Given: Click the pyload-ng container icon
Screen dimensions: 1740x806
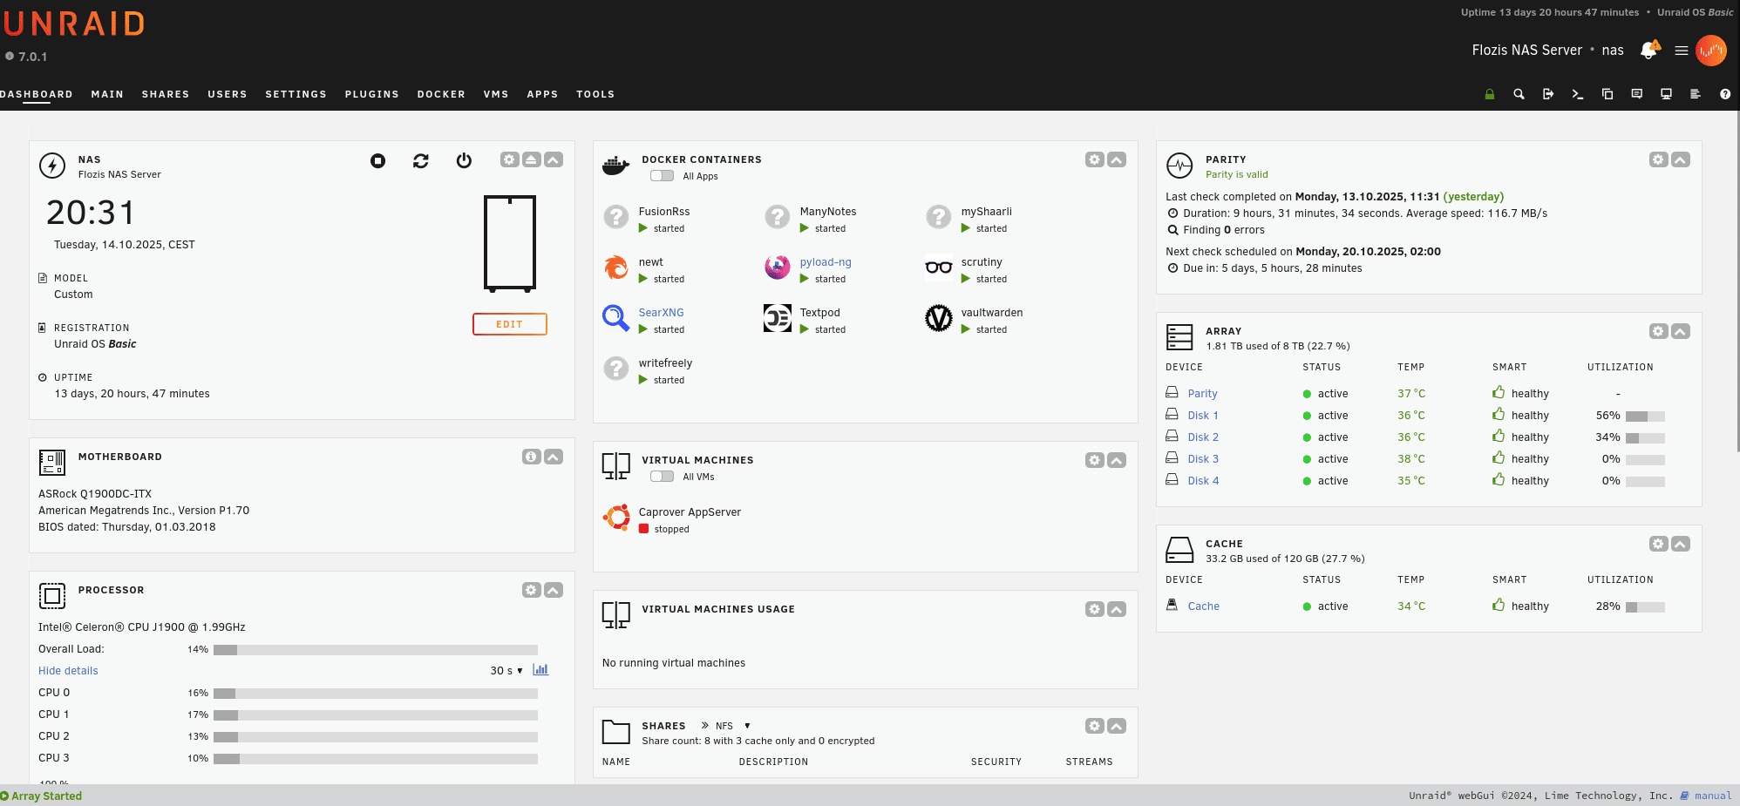Looking at the screenshot, I should [778, 268].
